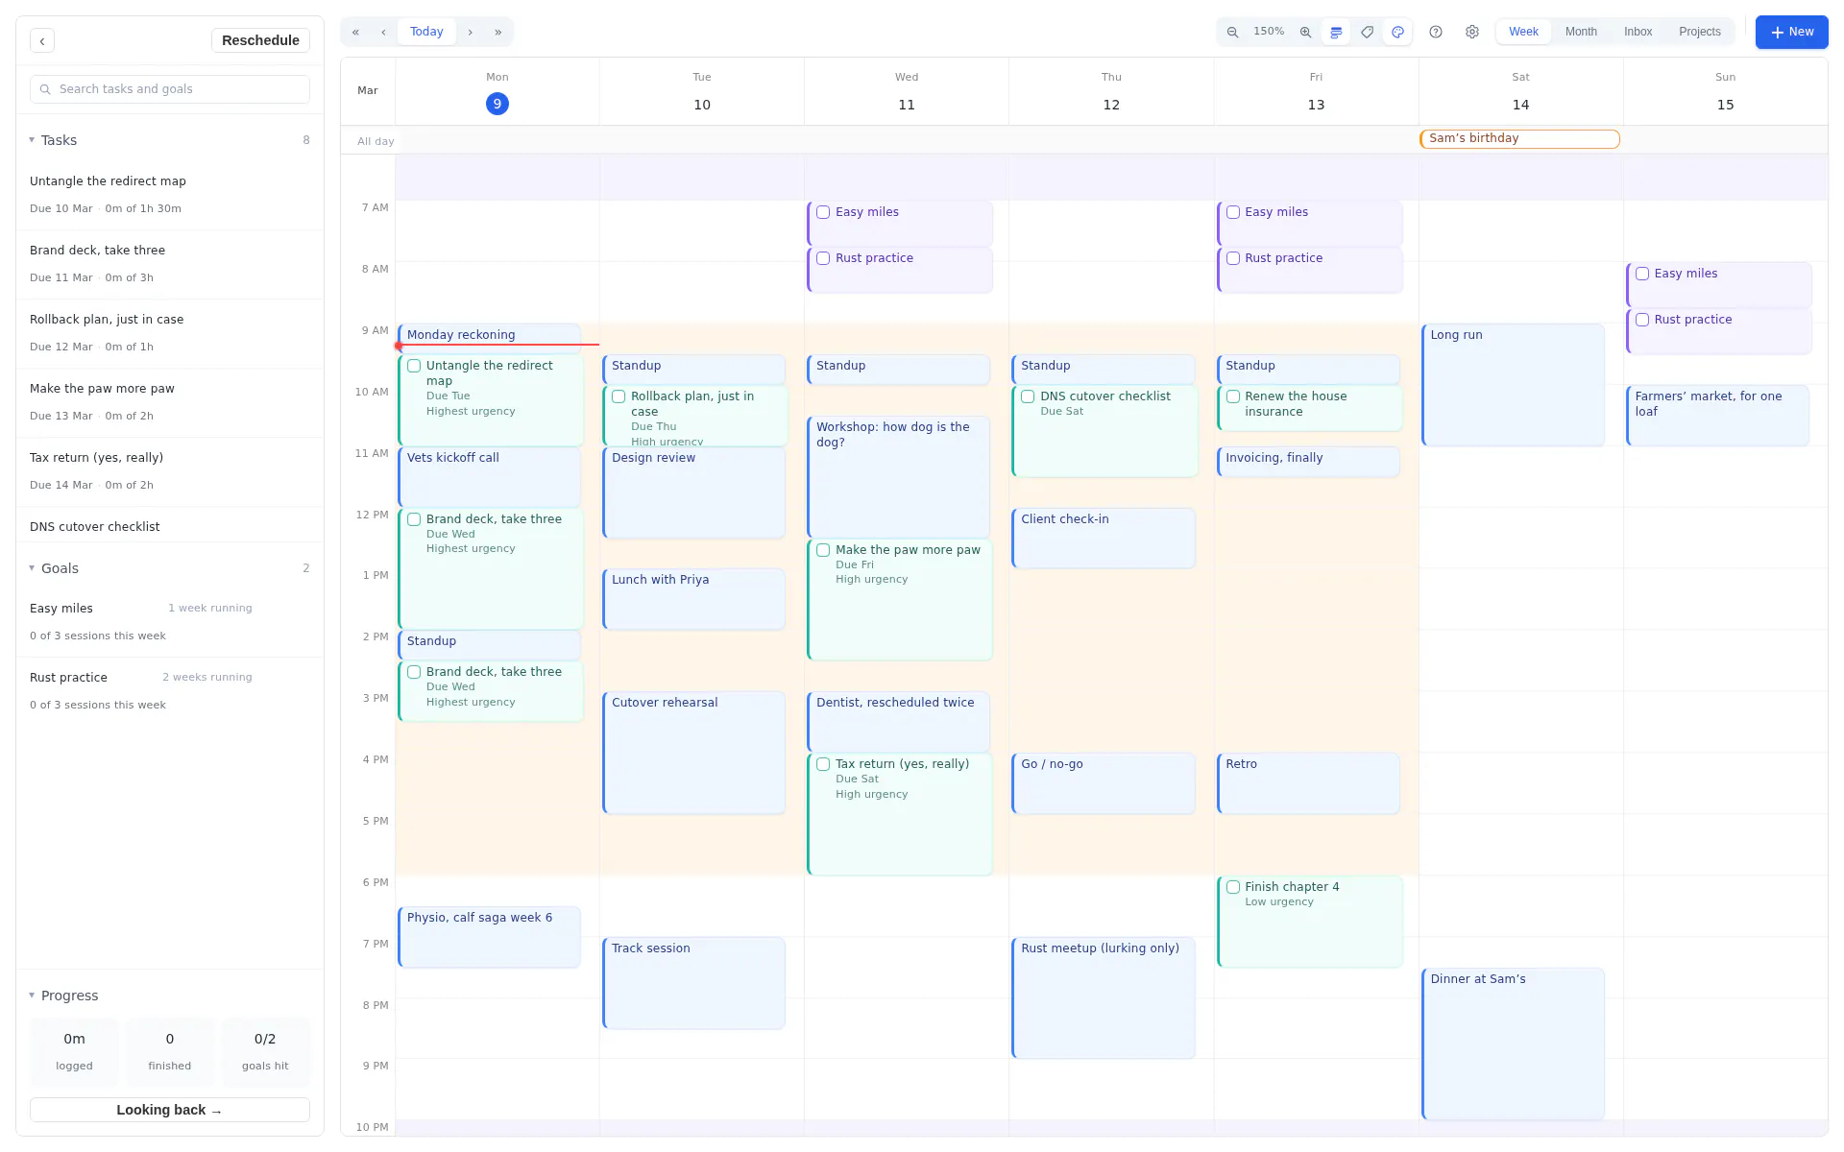Open the Go / no-go event on Thursday

point(1103,783)
